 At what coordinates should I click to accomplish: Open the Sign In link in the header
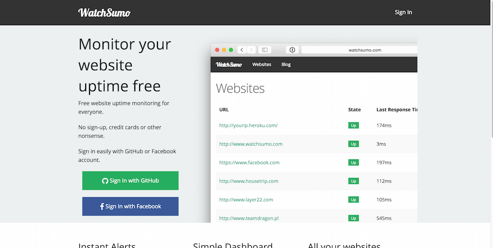click(403, 12)
